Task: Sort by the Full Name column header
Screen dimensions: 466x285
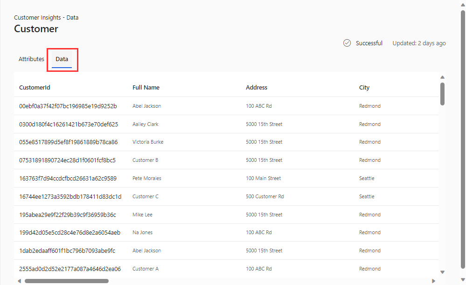Action: coord(146,88)
